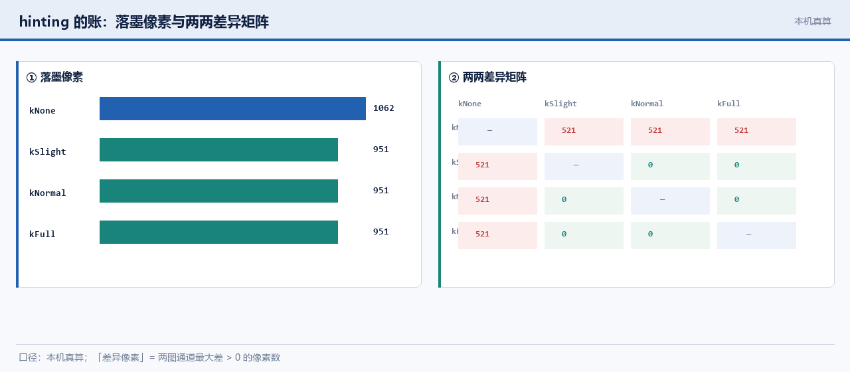Select the 521 cell at matrix row kSlight, column kNone

pos(497,166)
